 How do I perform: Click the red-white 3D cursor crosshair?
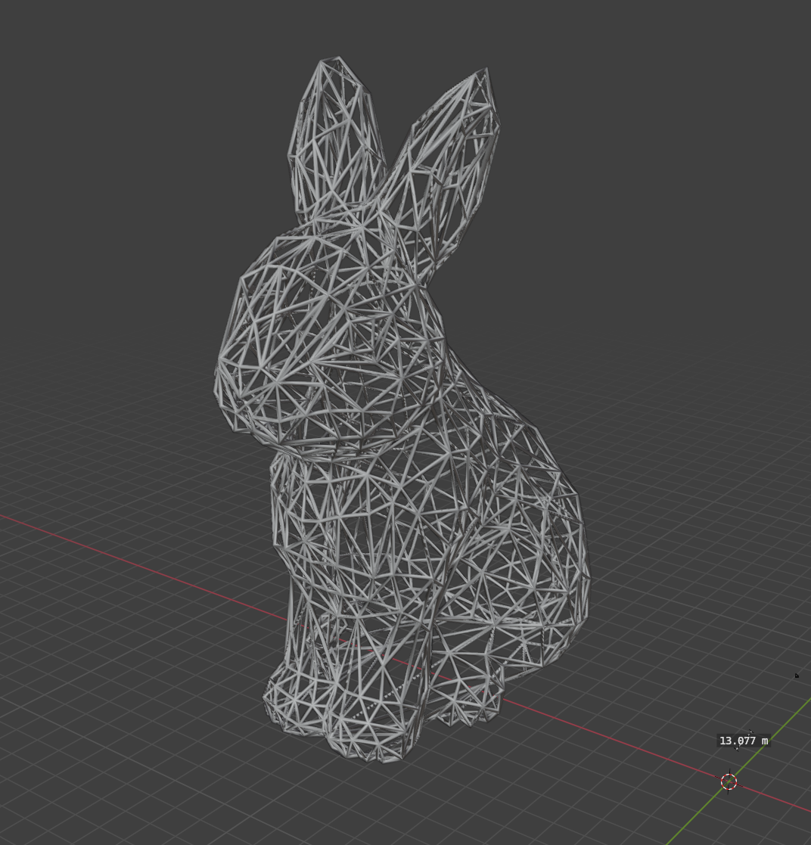(x=729, y=781)
